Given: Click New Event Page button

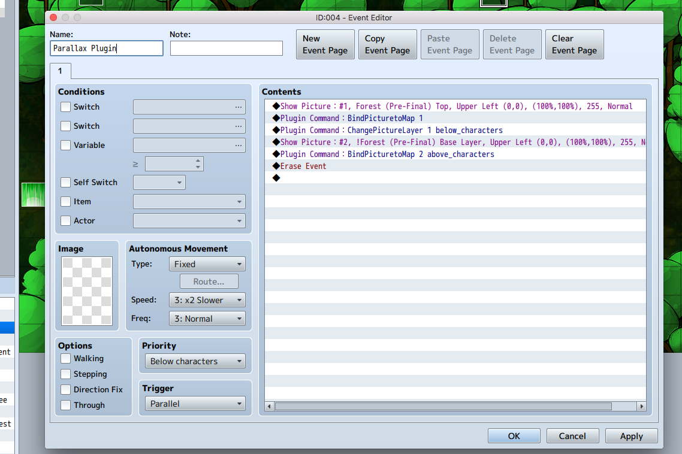Looking at the screenshot, I should click(x=325, y=44).
